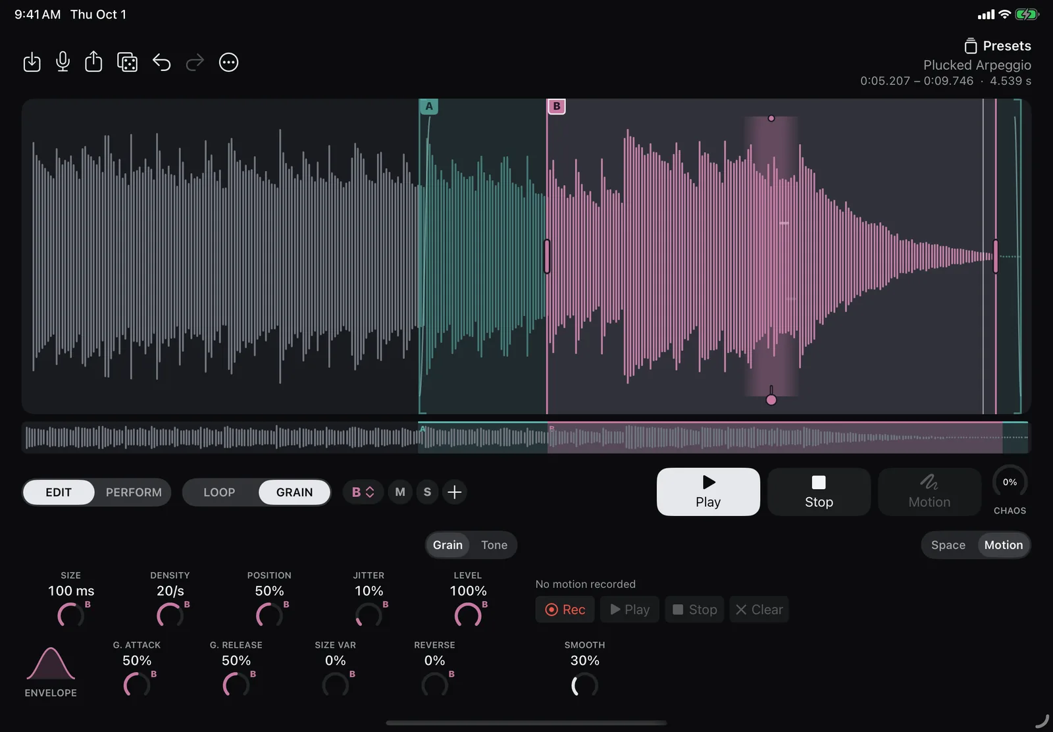Tap the battery status icon

[x=1027, y=14]
